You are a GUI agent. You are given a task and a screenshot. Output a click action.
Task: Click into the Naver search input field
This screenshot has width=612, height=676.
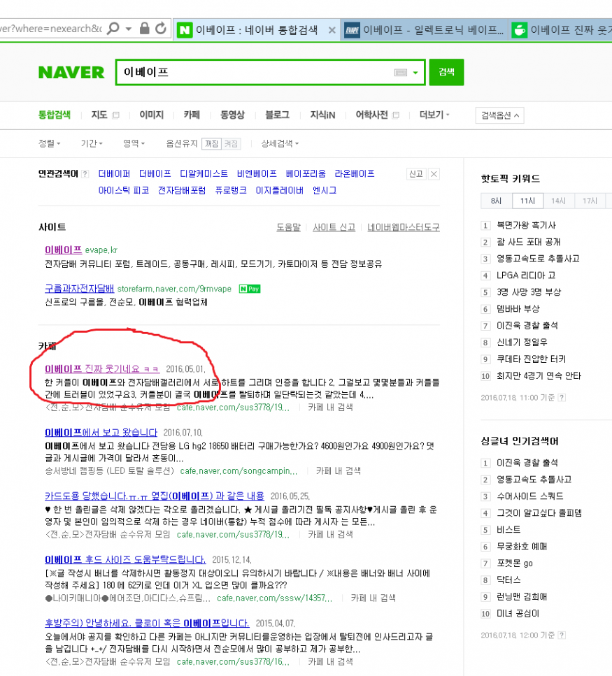[x=252, y=73]
